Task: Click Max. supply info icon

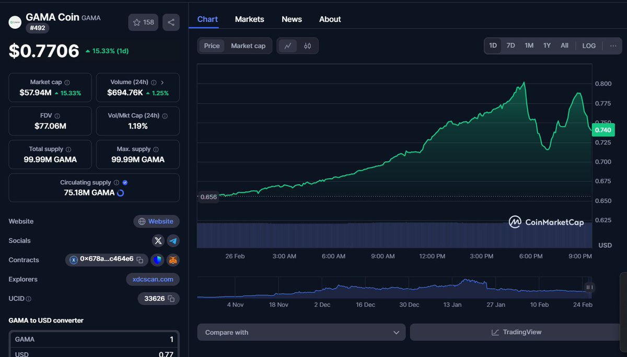Action: click(156, 149)
